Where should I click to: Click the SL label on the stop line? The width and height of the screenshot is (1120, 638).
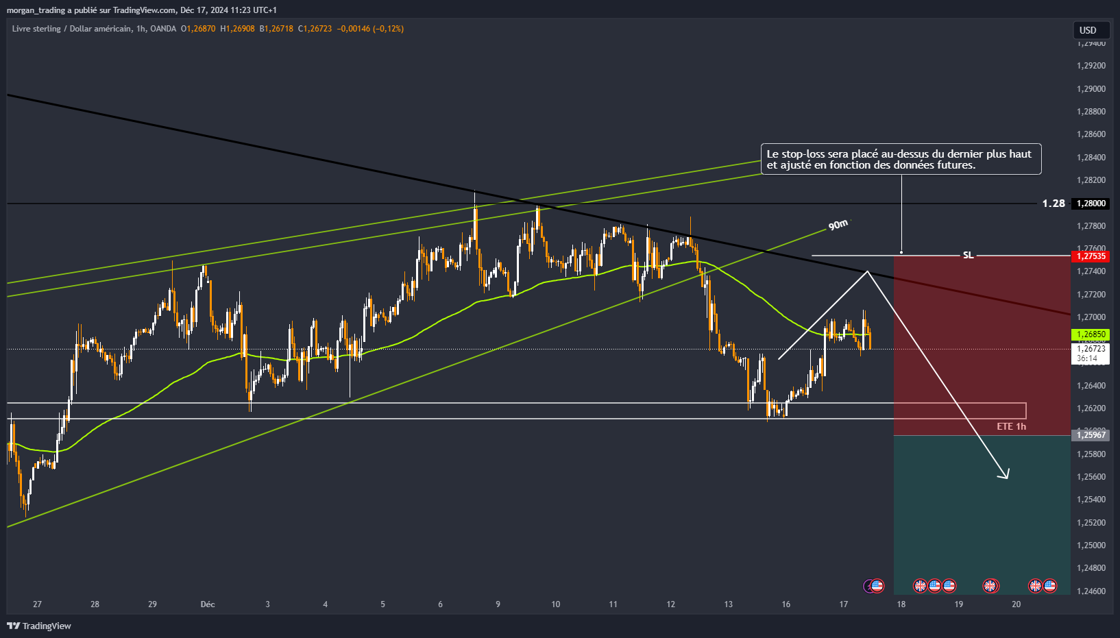point(968,256)
